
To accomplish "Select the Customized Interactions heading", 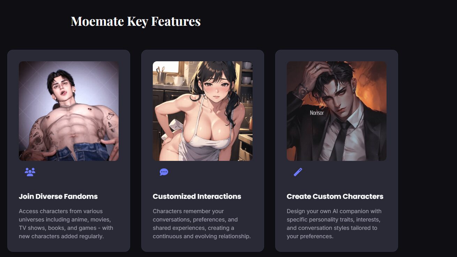I will pyautogui.click(x=197, y=196).
